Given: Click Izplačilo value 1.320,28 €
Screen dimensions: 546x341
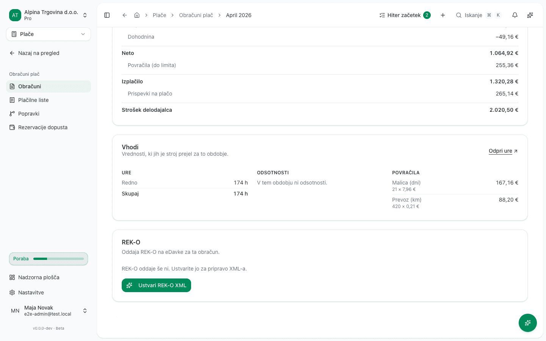Looking at the screenshot, I should point(504,81).
